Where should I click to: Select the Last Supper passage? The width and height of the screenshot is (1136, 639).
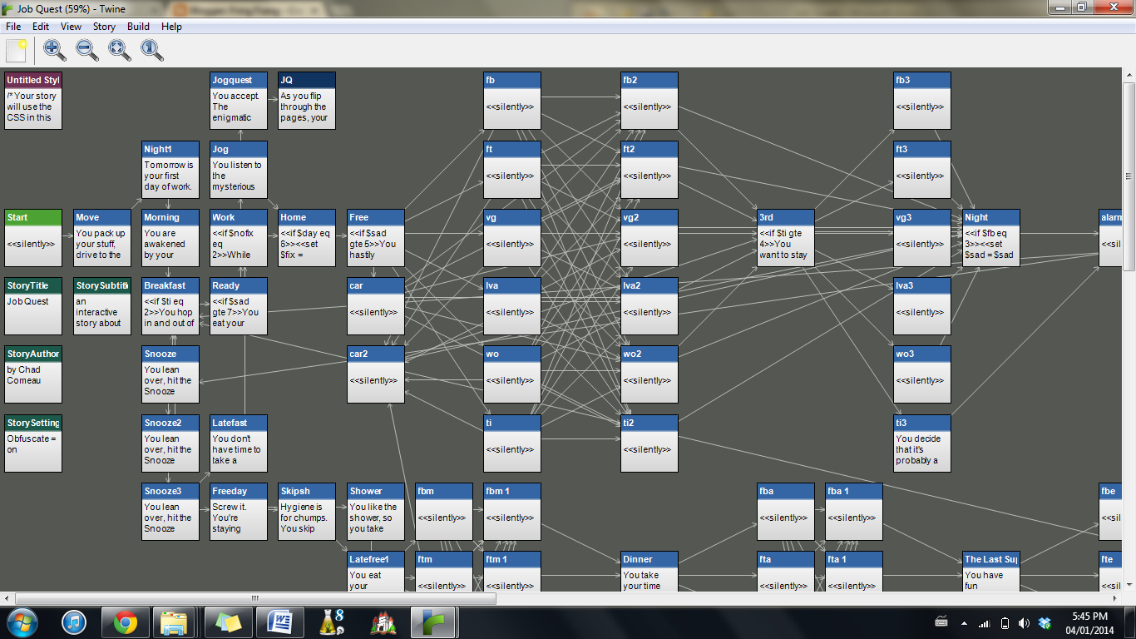click(x=991, y=572)
